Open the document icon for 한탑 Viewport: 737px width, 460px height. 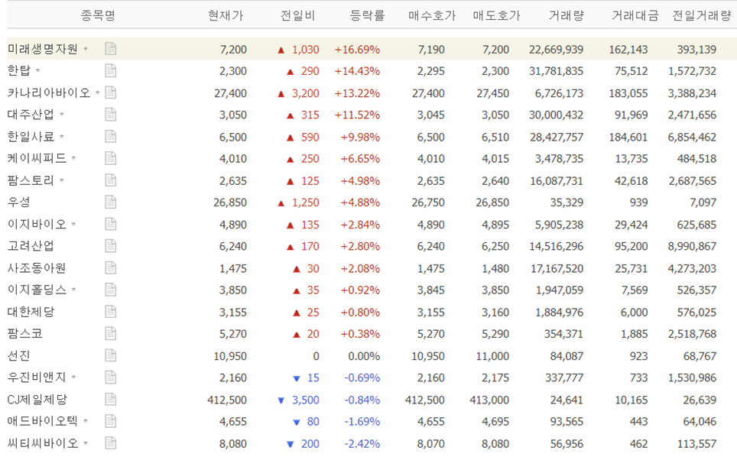110,71
